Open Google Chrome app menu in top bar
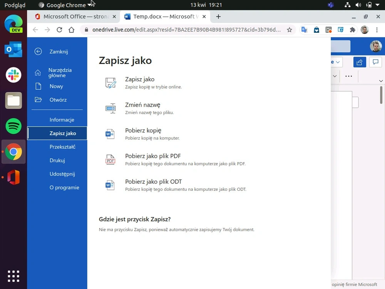Screen dimensions: 385x289 [65, 5]
